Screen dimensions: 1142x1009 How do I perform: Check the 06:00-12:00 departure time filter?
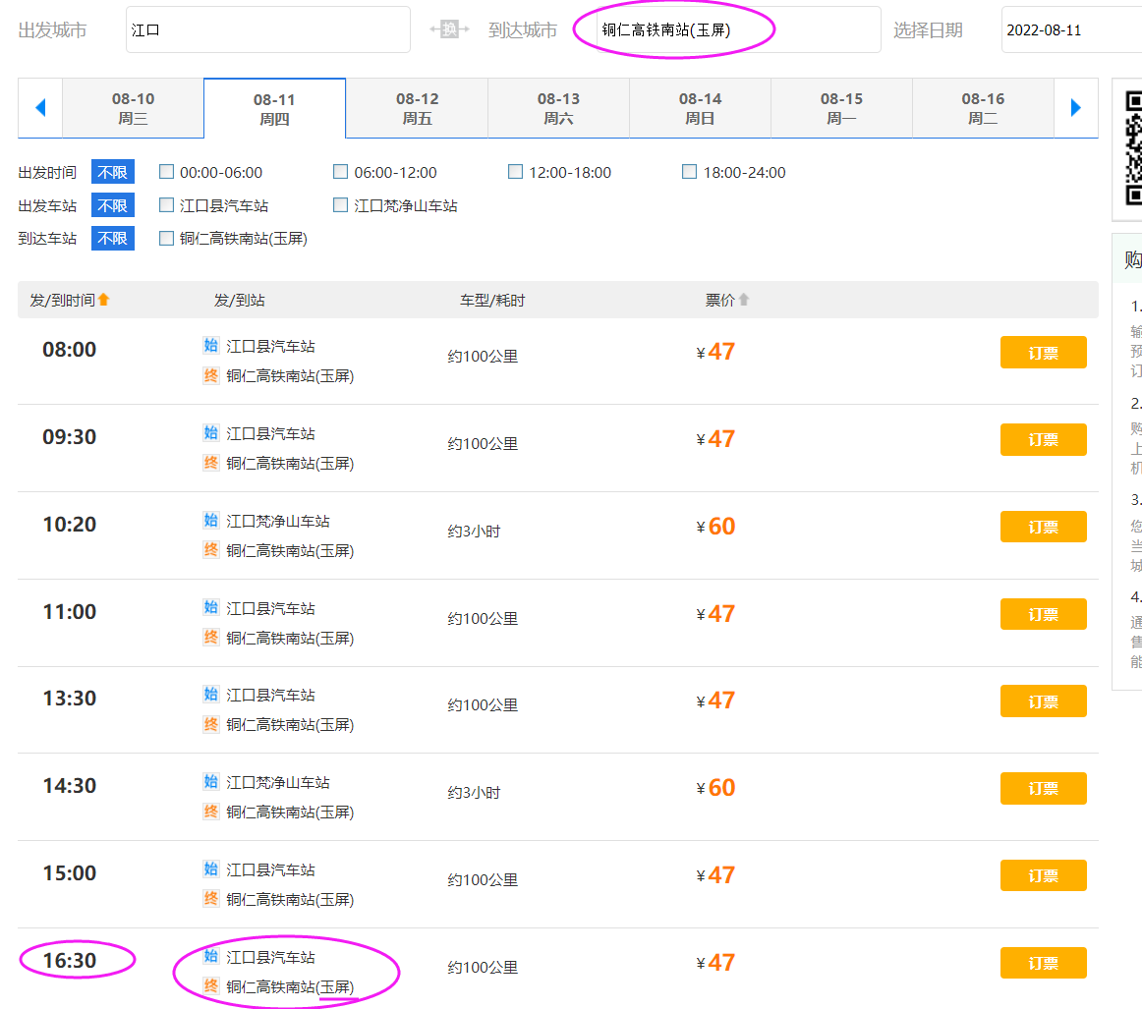tap(341, 172)
